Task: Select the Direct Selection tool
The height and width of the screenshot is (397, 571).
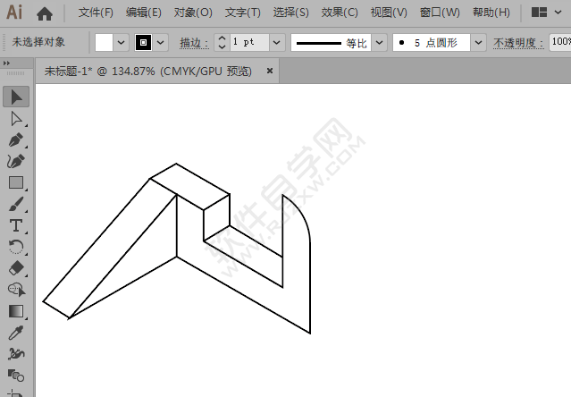Action: (16, 119)
